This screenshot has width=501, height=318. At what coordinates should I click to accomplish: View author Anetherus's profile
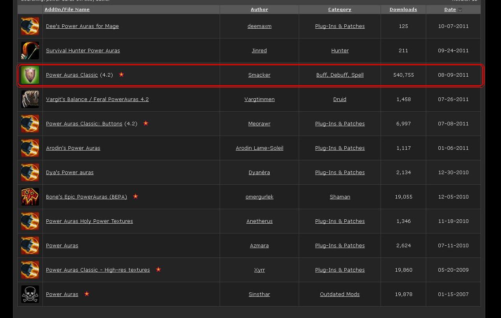259,221
